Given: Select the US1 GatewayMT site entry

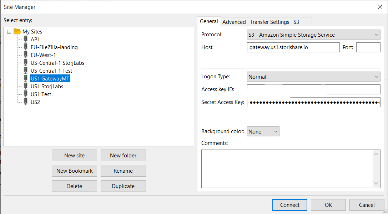Looking at the screenshot, I should 50,79.
